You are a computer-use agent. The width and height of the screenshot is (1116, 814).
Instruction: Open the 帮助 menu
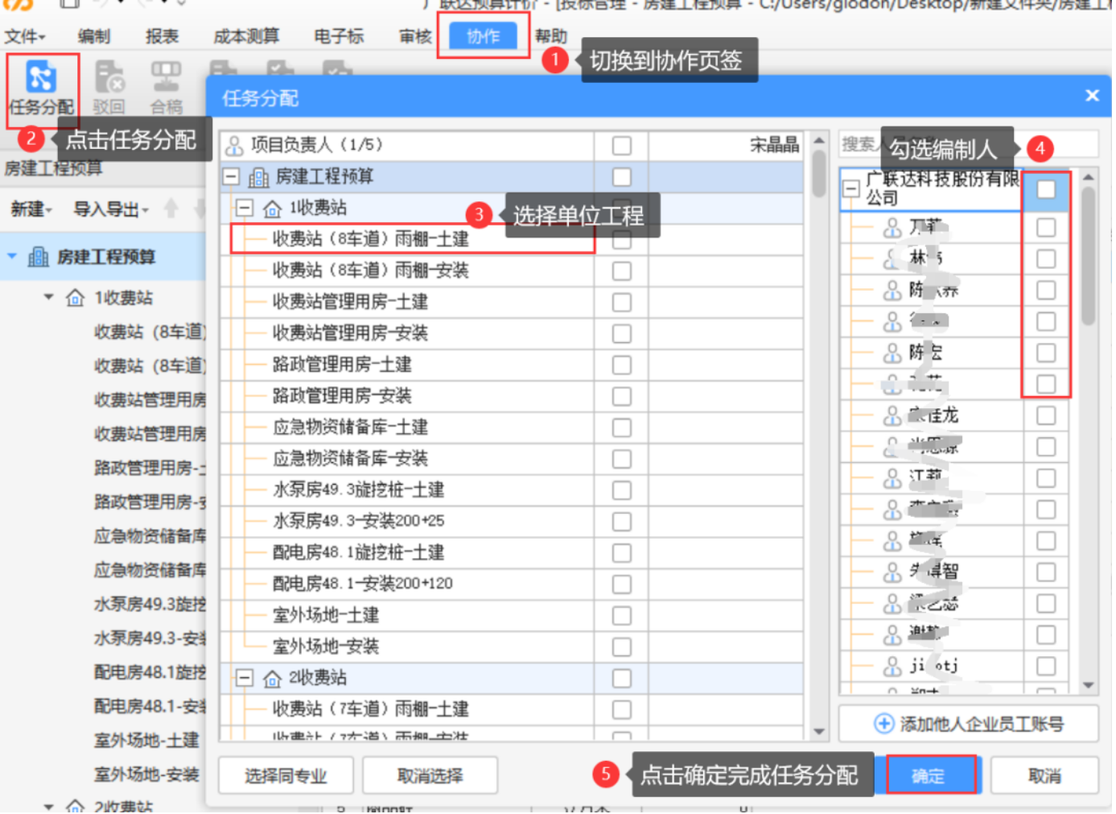pyautogui.click(x=551, y=36)
